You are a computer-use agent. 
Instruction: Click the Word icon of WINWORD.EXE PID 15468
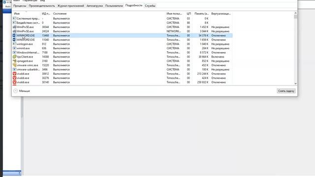tap(14, 35)
